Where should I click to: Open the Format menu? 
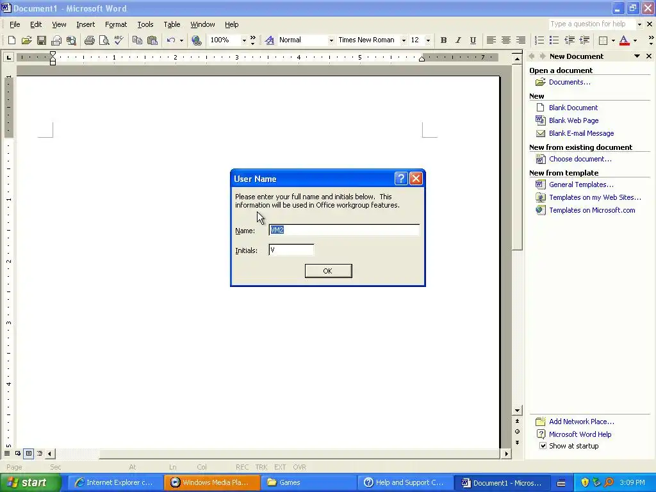[116, 24]
